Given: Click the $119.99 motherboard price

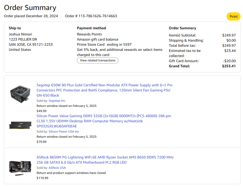Looking at the screenshot, I should point(42,178).
